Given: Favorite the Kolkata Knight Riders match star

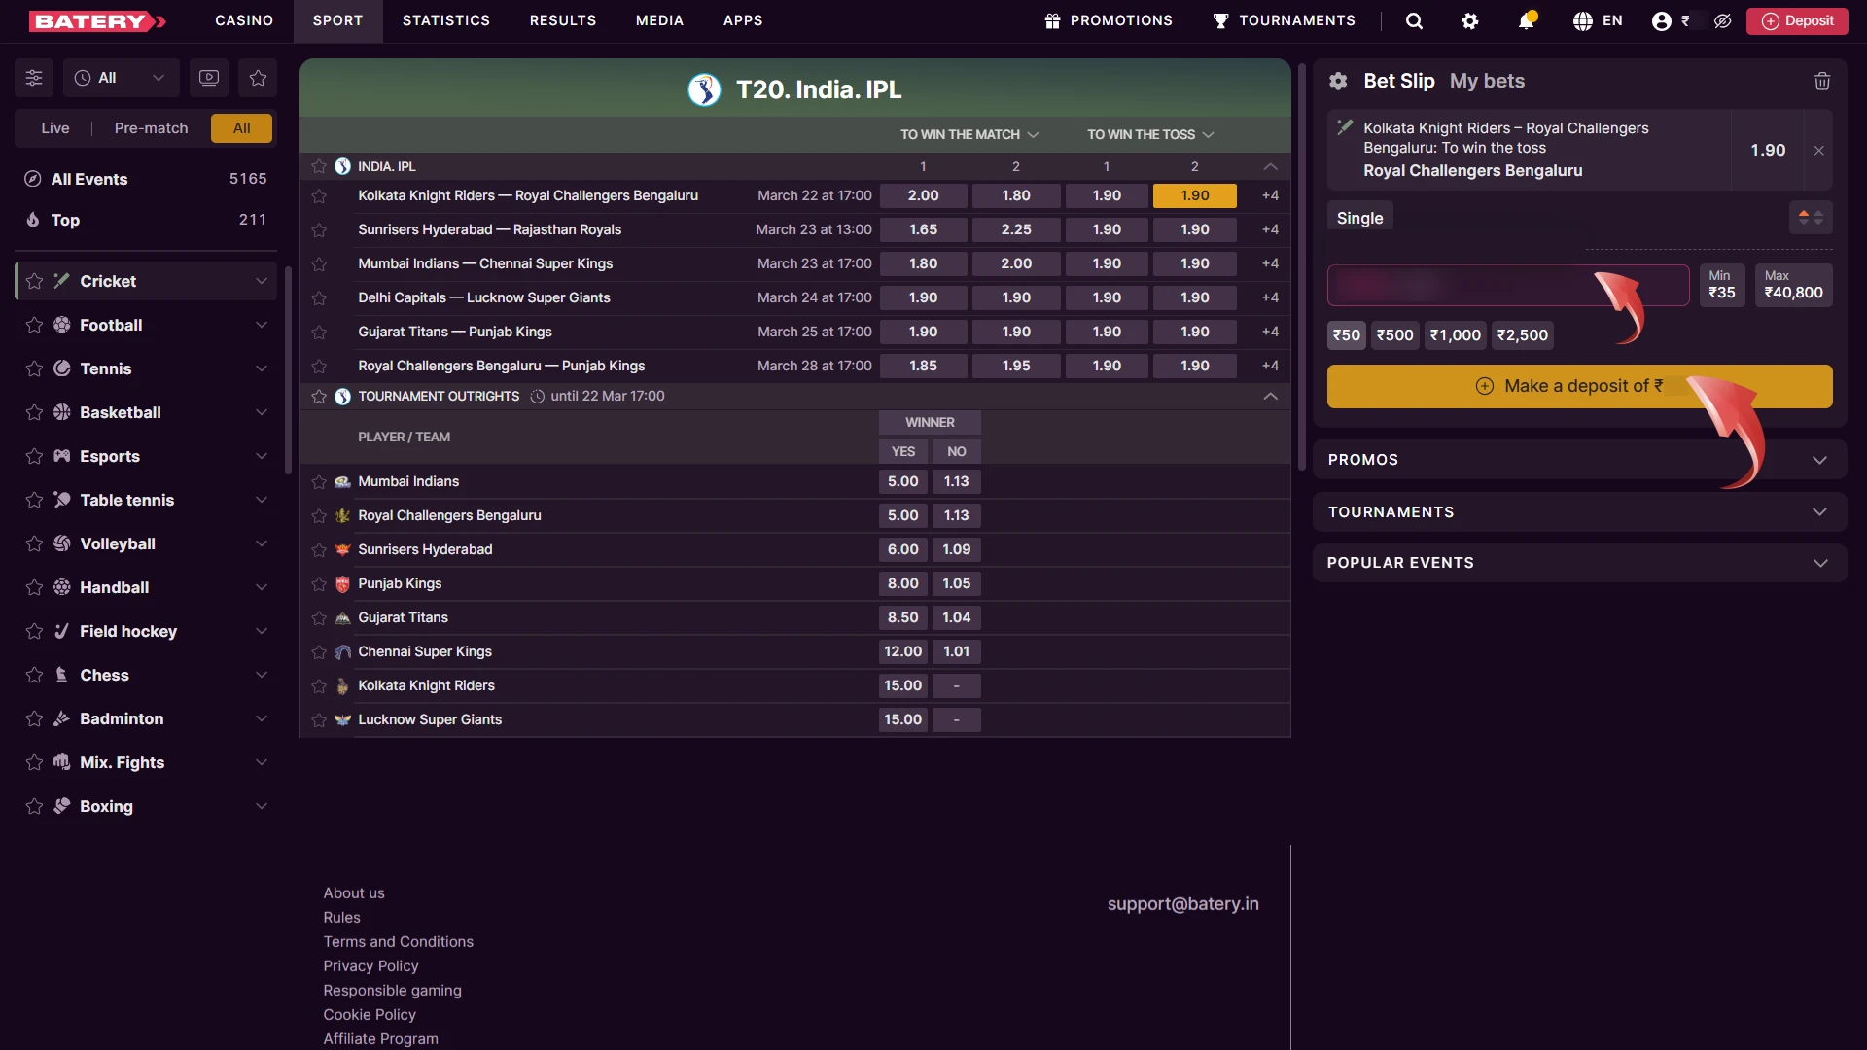Looking at the screenshot, I should point(319,195).
